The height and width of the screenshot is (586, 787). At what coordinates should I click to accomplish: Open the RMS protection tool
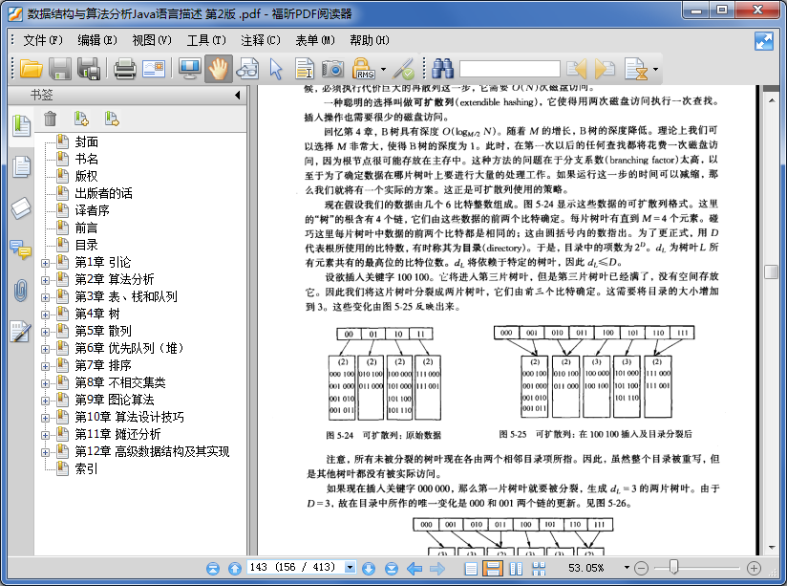[x=362, y=69]
